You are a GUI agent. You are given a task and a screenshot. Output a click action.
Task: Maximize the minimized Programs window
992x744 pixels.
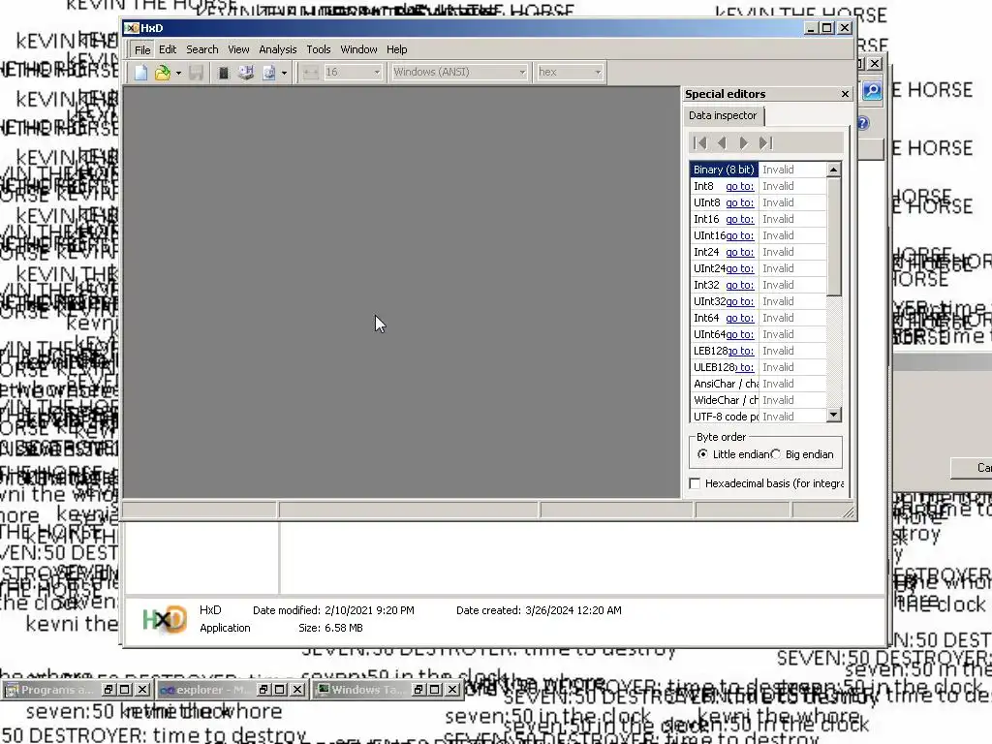coord(125,689)
